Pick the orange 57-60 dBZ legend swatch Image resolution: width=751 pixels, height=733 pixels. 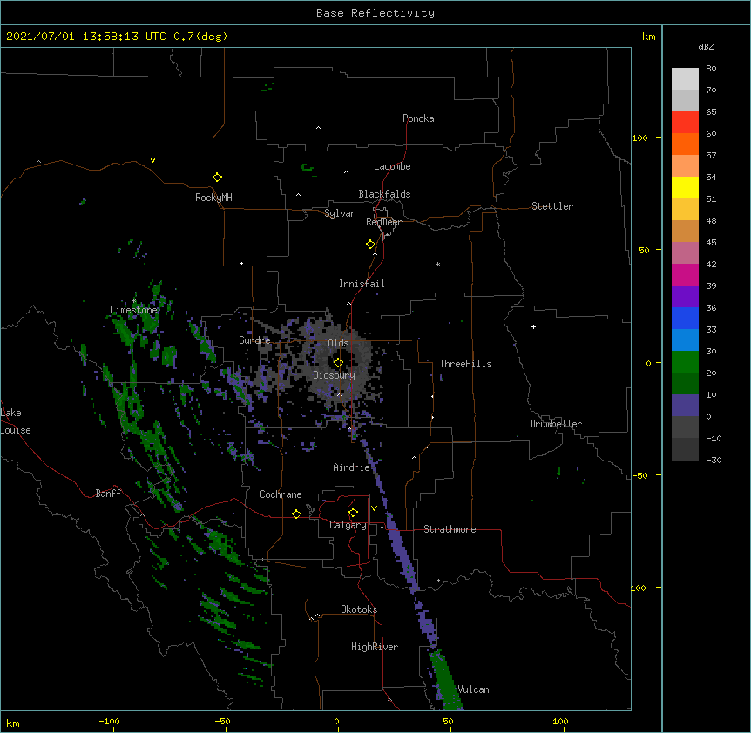pyautogui.click(x=685, y=144)
